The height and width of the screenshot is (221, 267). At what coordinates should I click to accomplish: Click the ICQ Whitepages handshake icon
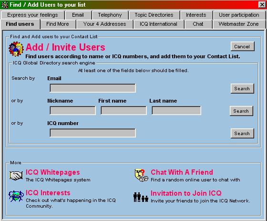pos(16,176)
